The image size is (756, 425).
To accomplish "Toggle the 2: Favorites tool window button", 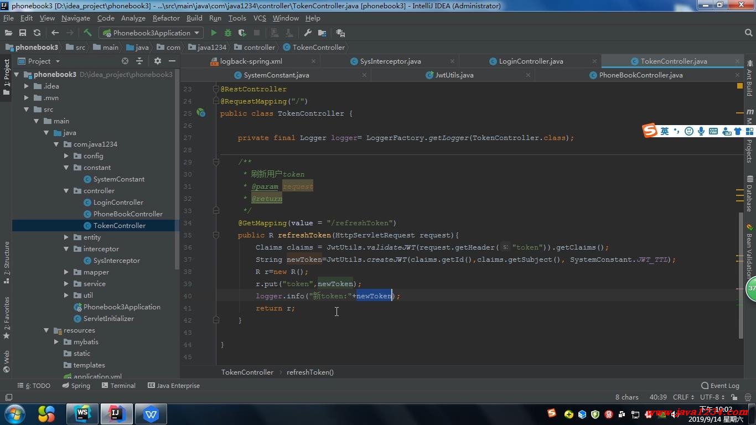I will (6, 318).
